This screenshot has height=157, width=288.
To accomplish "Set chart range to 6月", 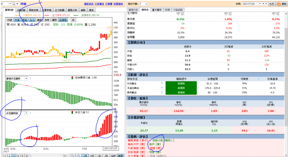I will [x=92, y=156].
